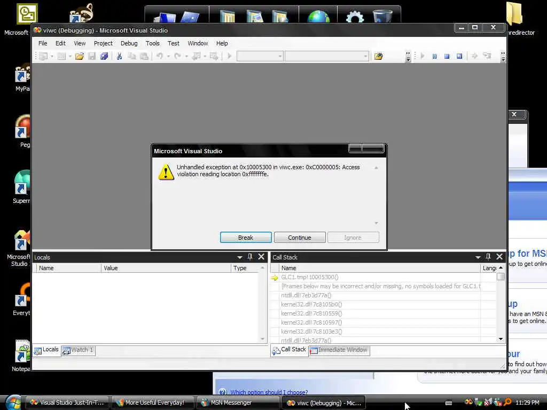Open the Project menu
The width and height of the screenshot is (547, 410).
(103, 43)
